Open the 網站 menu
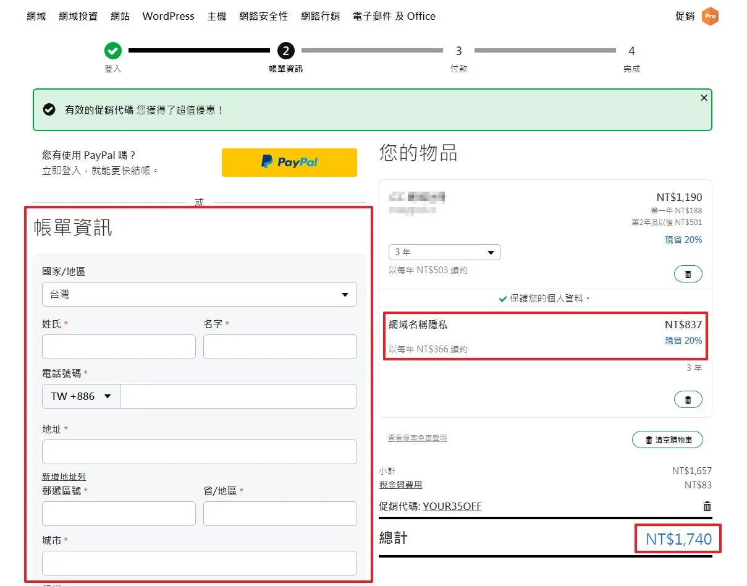Screen dimensions: 747x586 (x=120, y=16)
